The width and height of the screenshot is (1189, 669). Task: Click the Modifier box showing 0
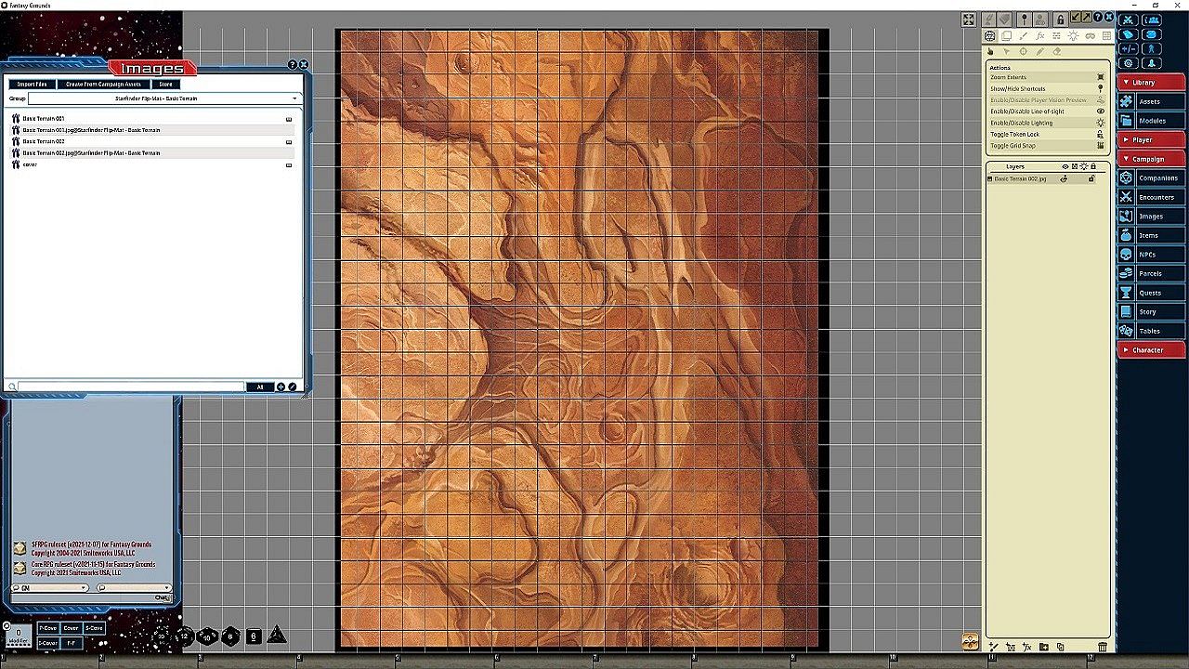[x=18, y=636]
